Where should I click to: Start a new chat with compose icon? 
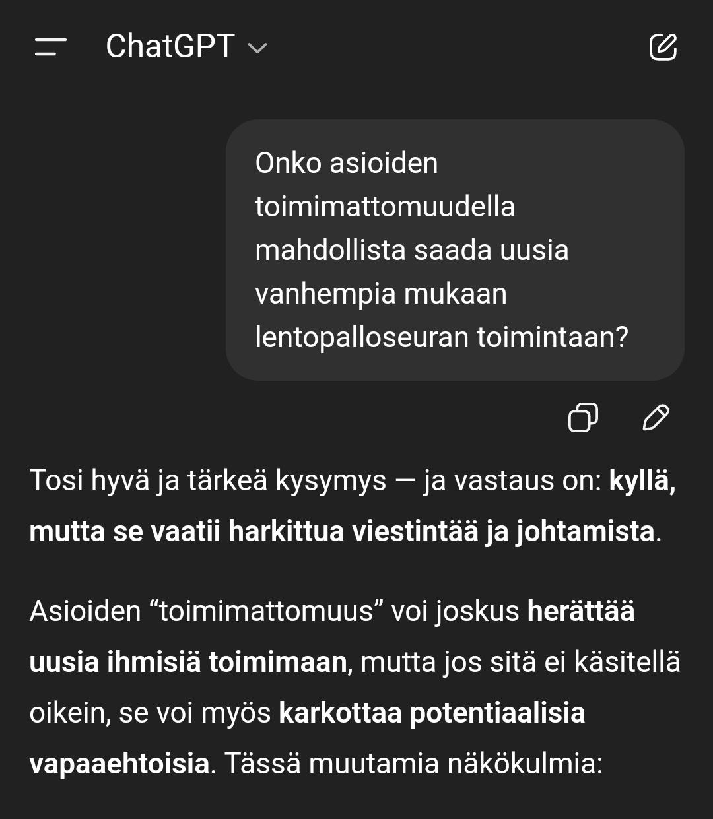tap(663, 47)
